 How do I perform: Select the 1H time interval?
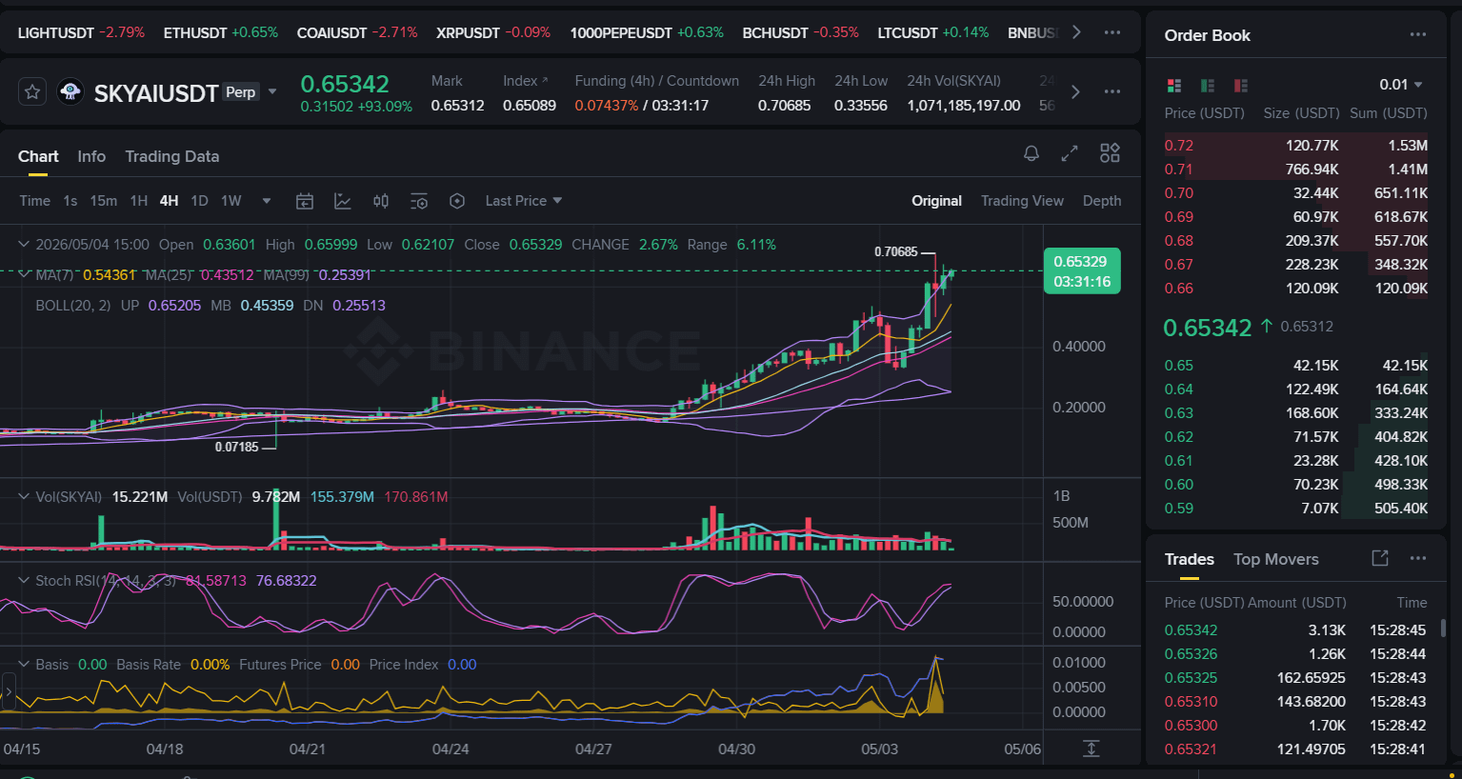point(139,201)
